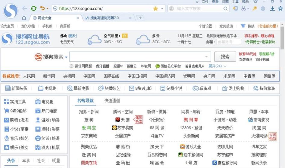Open 热播综艺 category
This screenshot has height=168, width=285.
pos(109,88)
